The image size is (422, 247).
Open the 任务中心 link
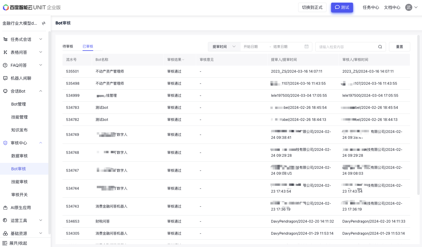tap(371, 7)
